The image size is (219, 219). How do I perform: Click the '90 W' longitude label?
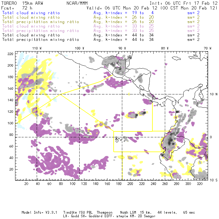click(122, 48)
